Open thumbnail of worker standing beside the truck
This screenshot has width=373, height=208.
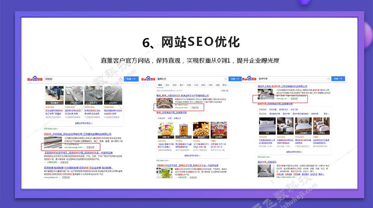(x=55, y=95)
